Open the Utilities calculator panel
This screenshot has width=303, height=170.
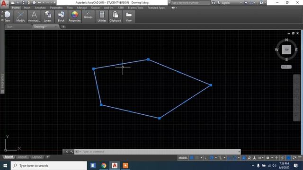(x=102, y=17)
